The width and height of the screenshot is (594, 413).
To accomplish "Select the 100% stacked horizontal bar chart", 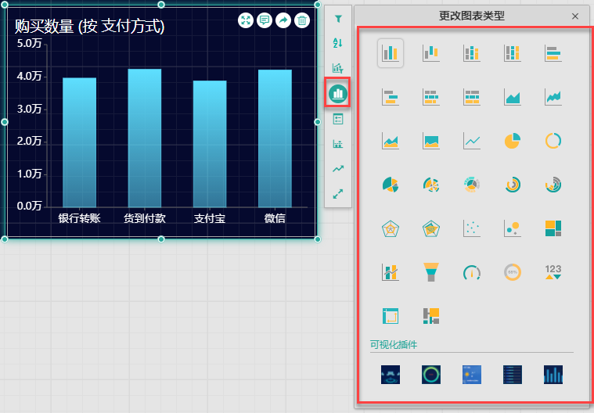I will (472, 97).
